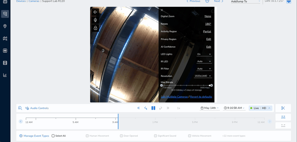Increase Max Bitrate with plus button
The image size is (297, 142).
(212, 85)
